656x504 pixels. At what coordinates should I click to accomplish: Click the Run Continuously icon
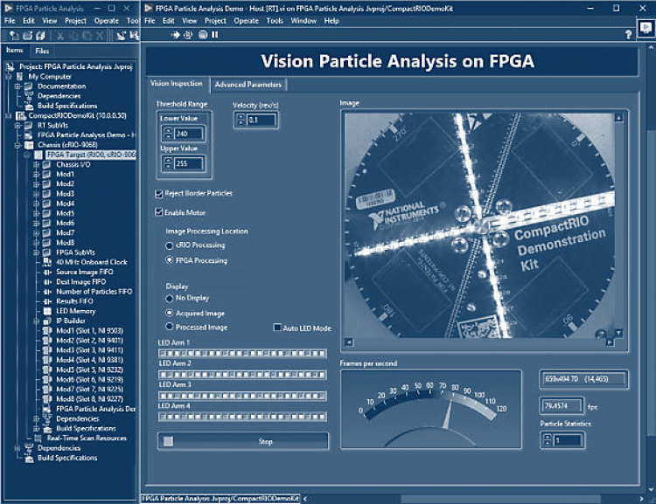pyautogui.click(x=189, y=35)
